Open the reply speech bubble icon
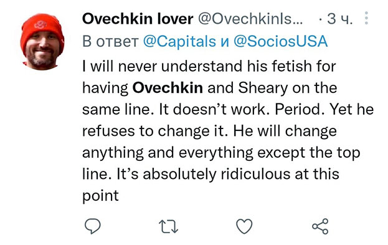 click(93, 226)
